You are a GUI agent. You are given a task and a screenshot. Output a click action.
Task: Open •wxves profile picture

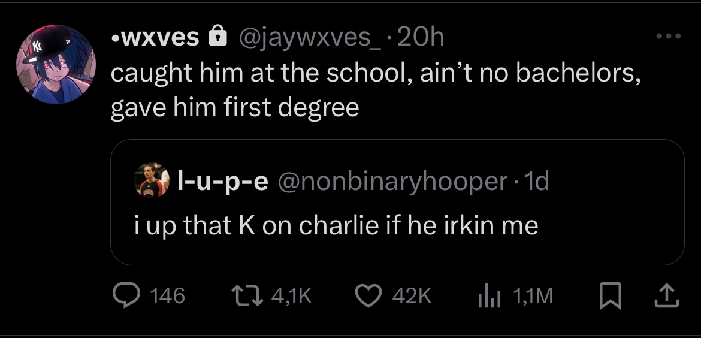pos(56,64)
